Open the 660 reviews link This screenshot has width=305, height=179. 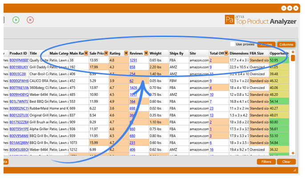(132, 129)
